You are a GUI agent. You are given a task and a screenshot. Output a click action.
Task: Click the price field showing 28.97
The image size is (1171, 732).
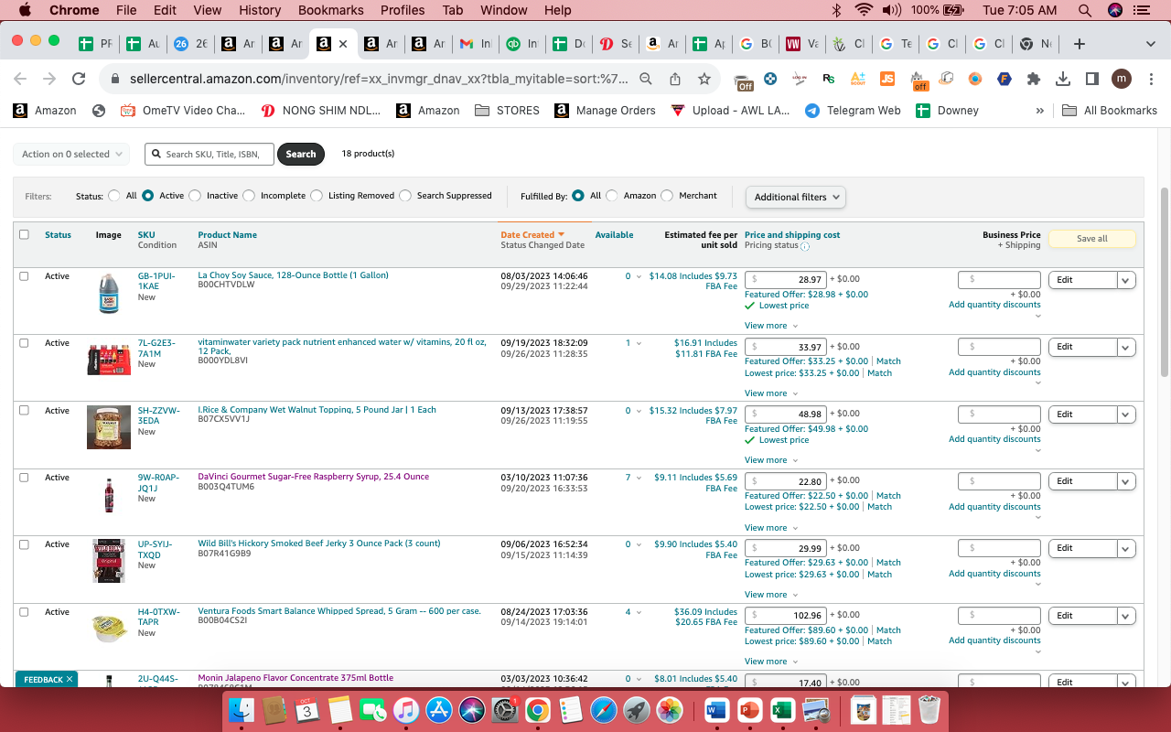coord(786,280)
